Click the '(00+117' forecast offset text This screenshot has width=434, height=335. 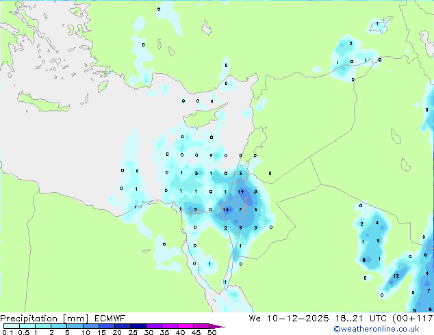[x=413, y=319]
